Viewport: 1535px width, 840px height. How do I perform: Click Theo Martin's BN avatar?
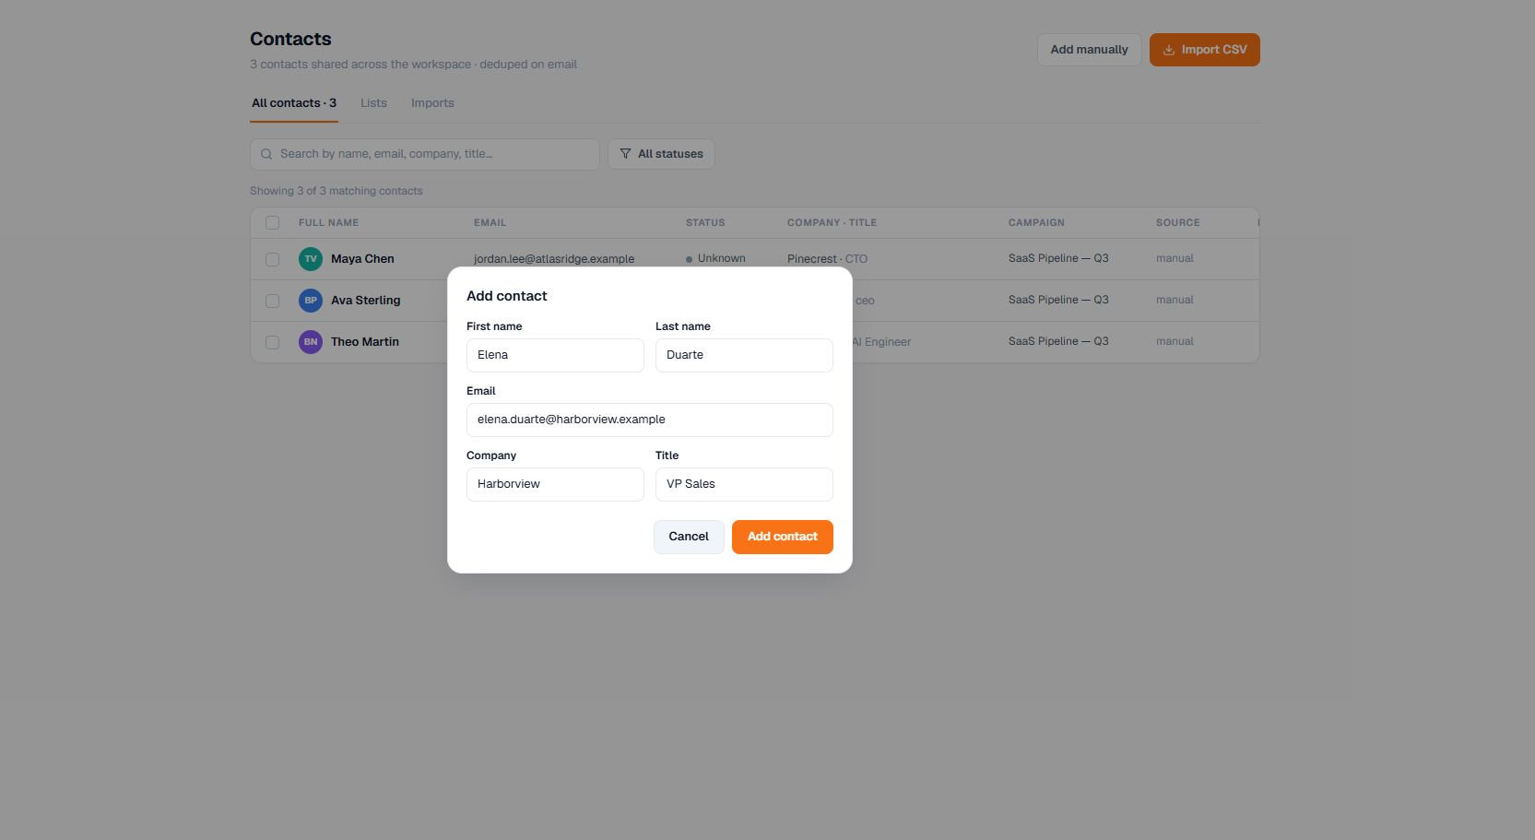pyautogui.click(x=311, y=342)
